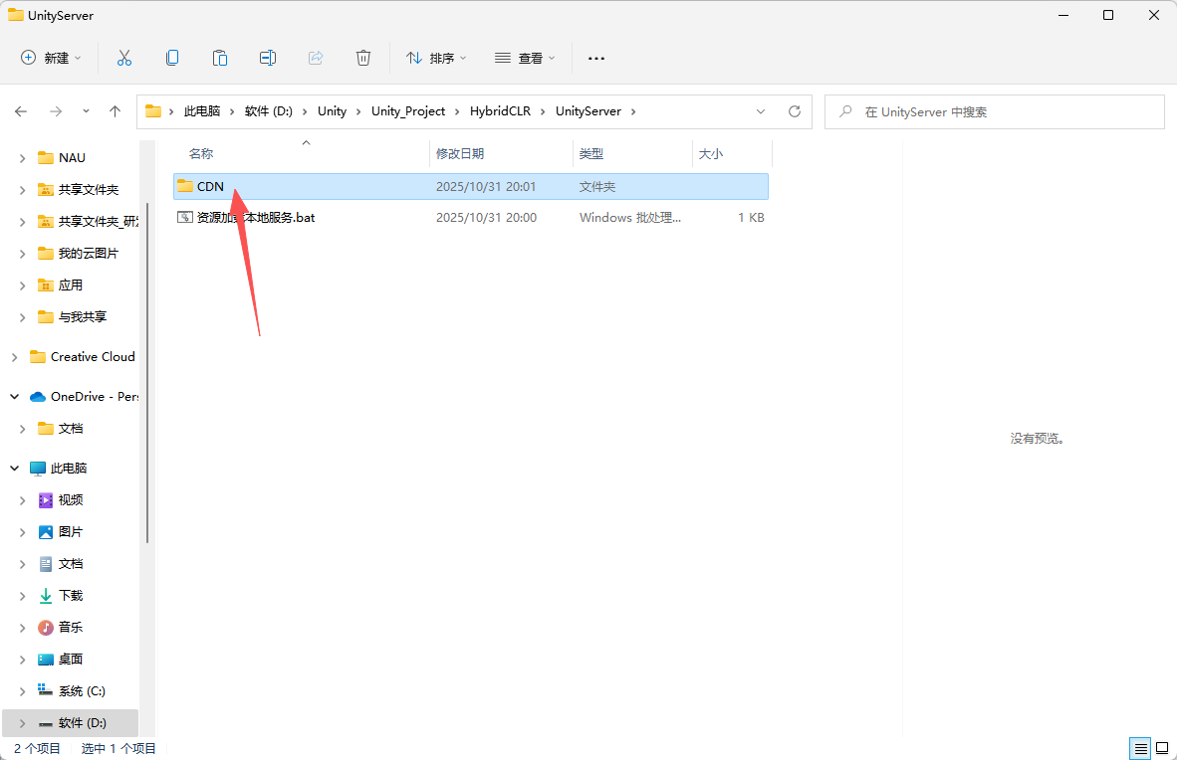Select 视频 in navigation pane

click(x=71, y=499)
